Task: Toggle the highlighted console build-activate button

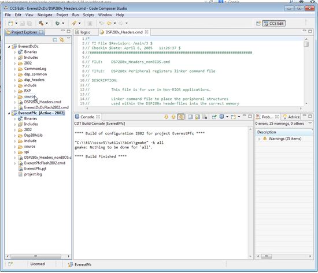Action: click(x=181, y=117)
